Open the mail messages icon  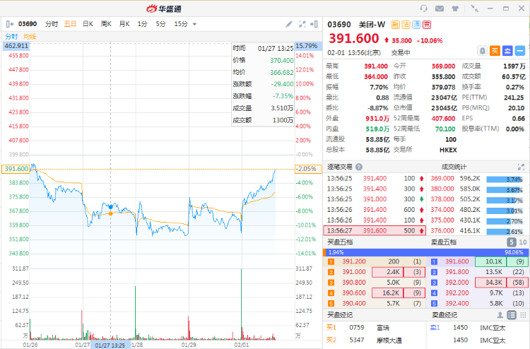(440, 8)
